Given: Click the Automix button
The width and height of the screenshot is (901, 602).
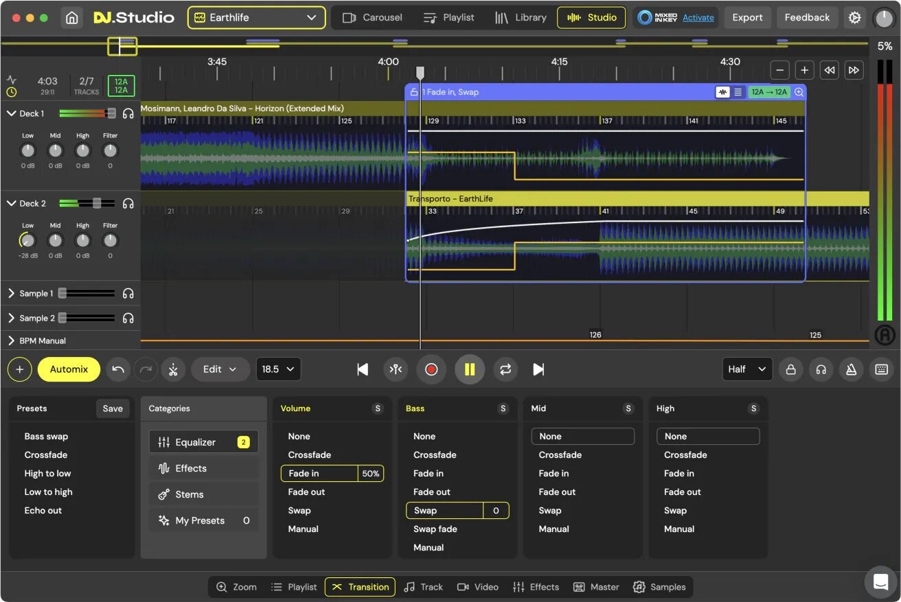Looking at the screenshot, I should click(x=69, y=369).
